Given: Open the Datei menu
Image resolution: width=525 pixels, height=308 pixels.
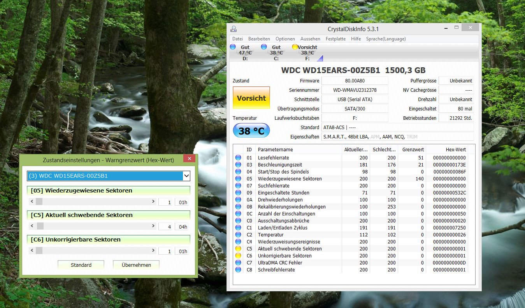Looking at the screenshot, I should (x=237, y=39).
